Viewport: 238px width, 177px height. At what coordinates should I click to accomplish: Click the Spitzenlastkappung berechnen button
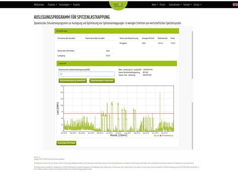tap(73, 81)
